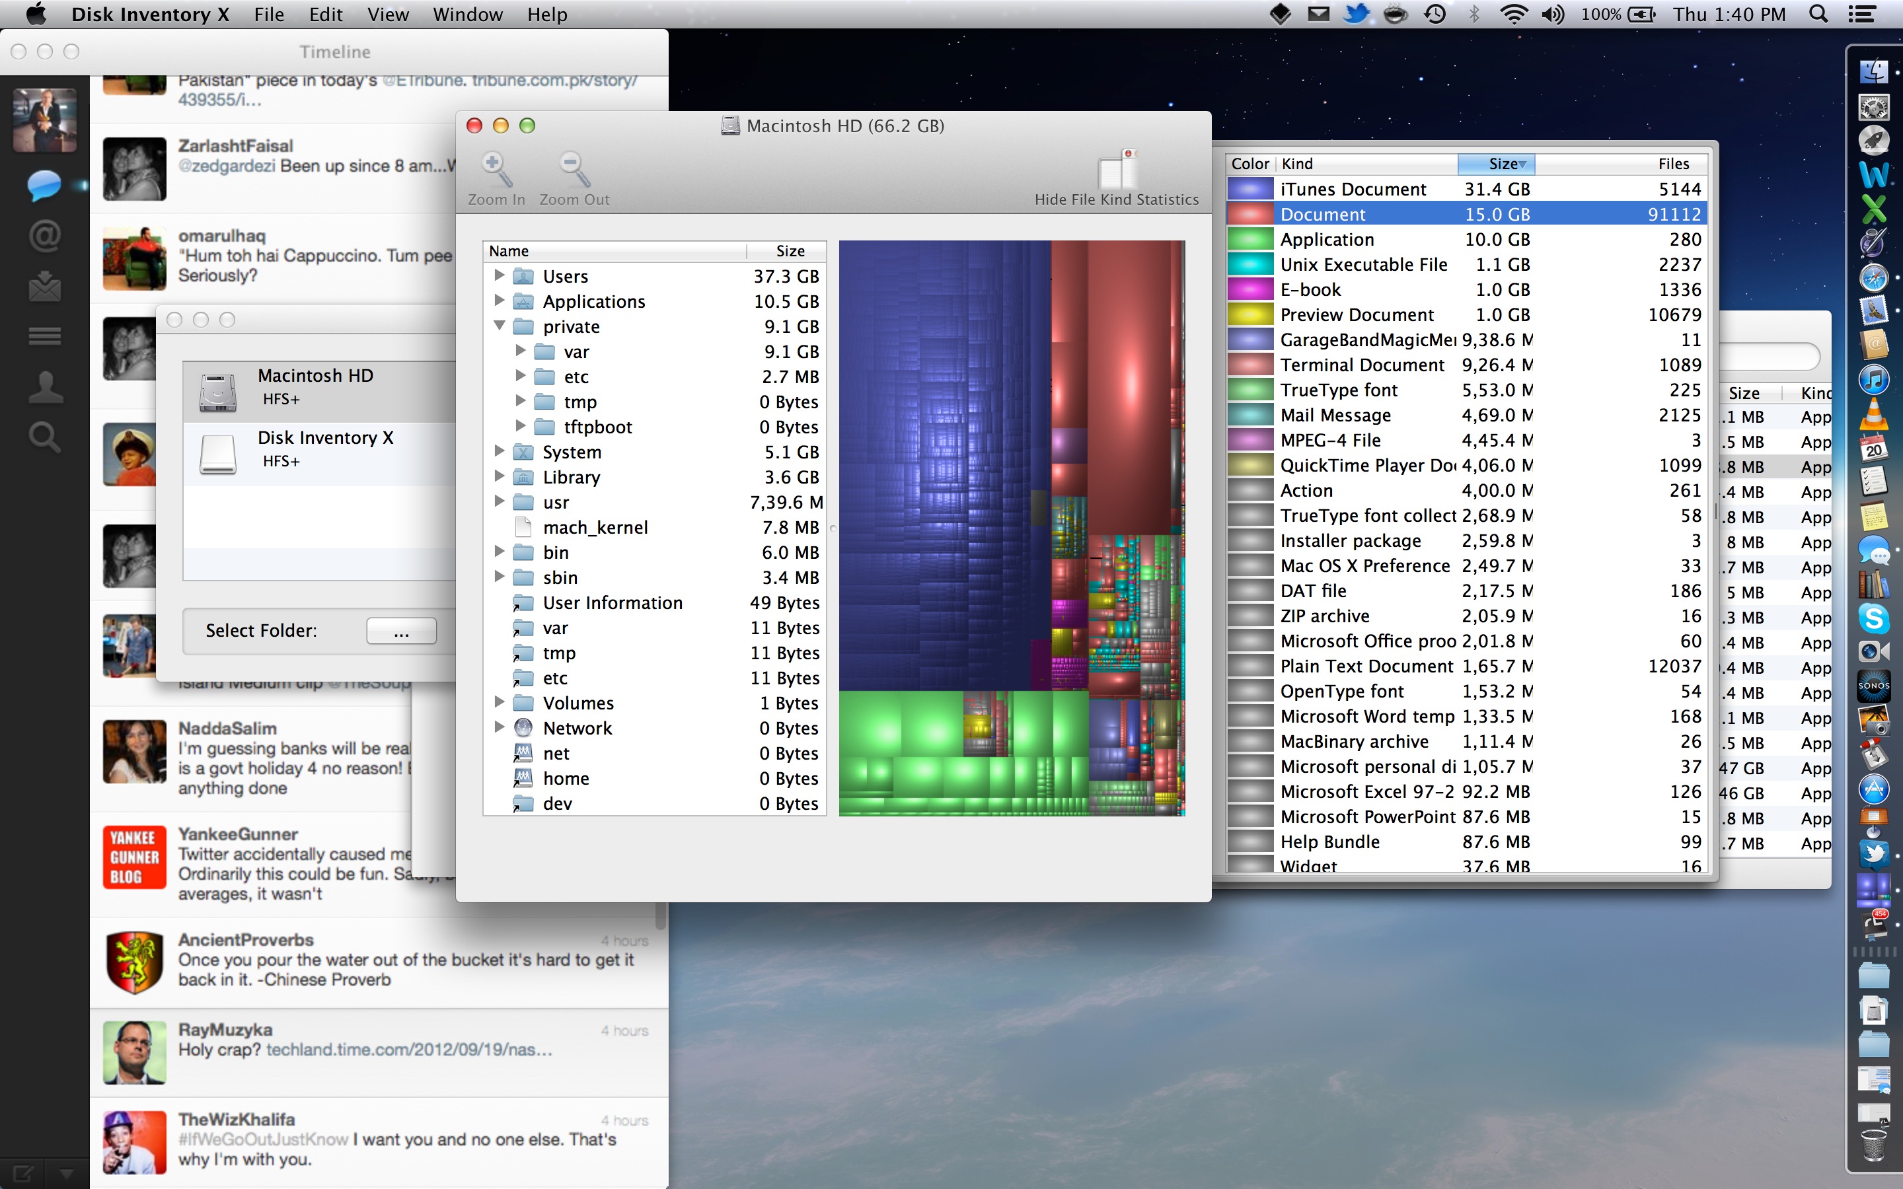Open the Sonos app in the Dock
Viewport: 1903px width, 1189px height.
point(1874,686)
